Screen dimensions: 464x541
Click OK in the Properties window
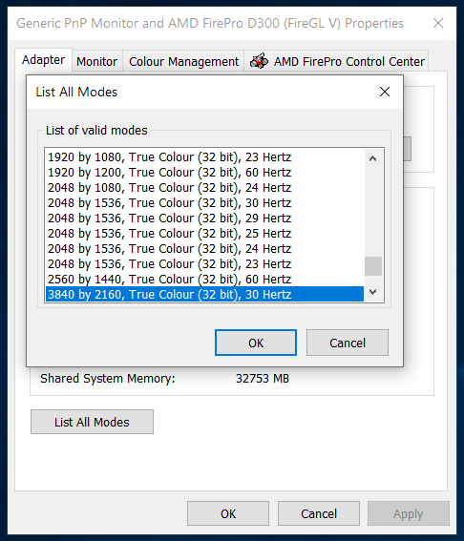[x=228, y=513]
